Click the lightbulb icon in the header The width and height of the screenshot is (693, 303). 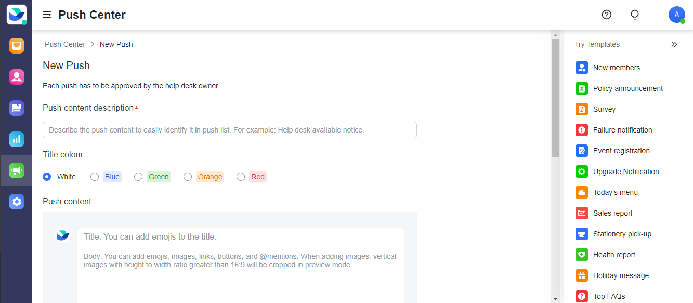click(635, 15)
